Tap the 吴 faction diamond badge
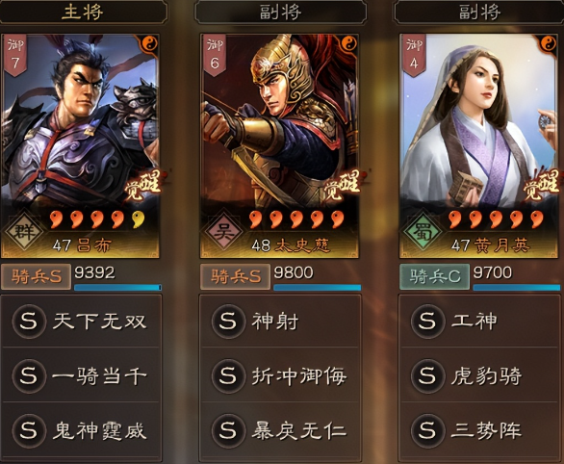This screenshot has height=464, width=564. (x=223, y=231)
